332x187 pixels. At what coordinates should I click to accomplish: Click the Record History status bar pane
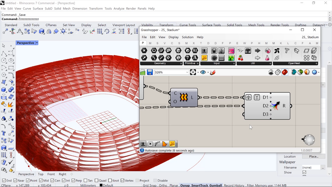[234, 185]
